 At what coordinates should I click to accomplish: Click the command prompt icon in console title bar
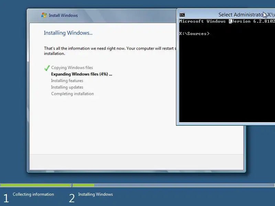pyautogui.click(x=182, y=15)
